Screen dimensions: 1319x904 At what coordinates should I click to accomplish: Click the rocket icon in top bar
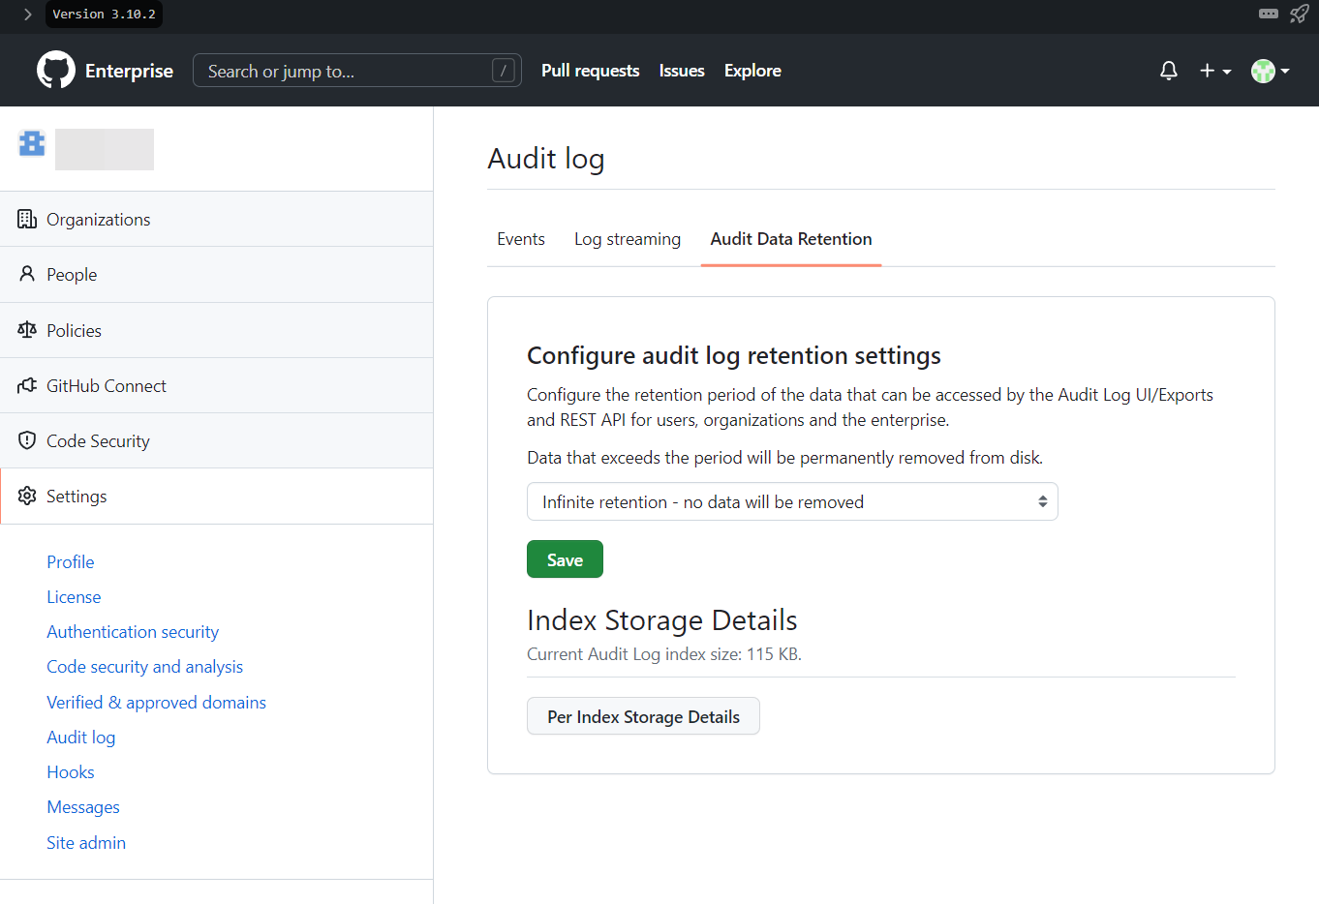click(1300, 14)
